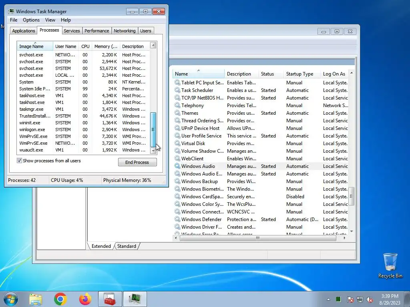Viewport: 410px width, 307px height.
Task: Click the green CPU meter tray icon
Action: (x=338, y=299)
